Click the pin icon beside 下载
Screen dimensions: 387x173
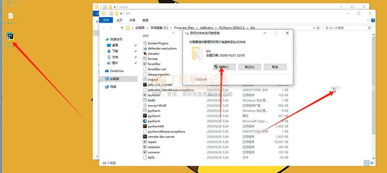135,51
